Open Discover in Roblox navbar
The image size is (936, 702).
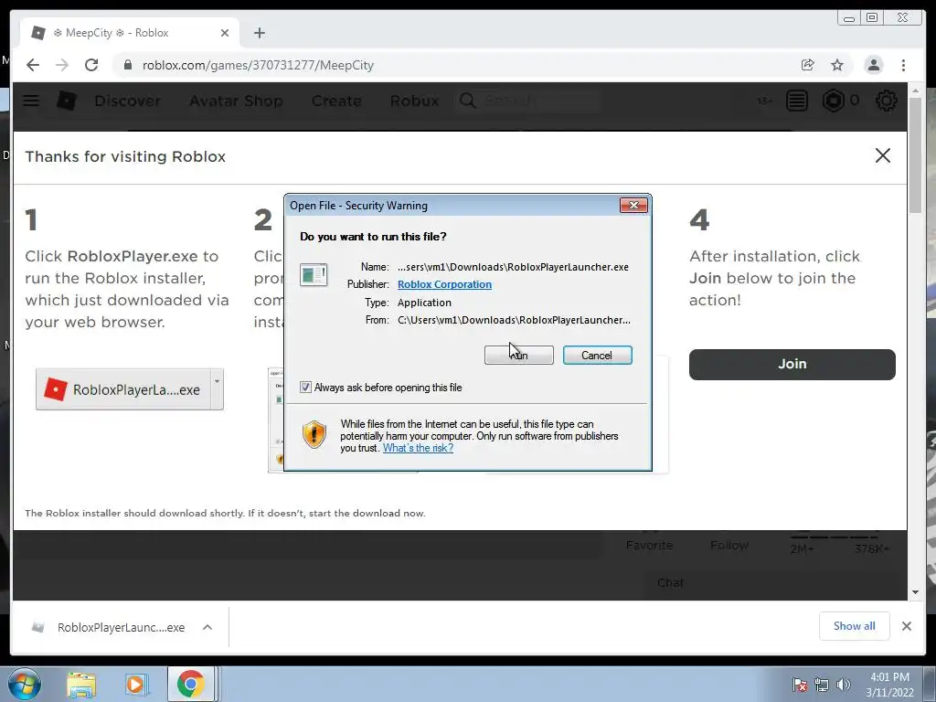click(x=127, y=101)
